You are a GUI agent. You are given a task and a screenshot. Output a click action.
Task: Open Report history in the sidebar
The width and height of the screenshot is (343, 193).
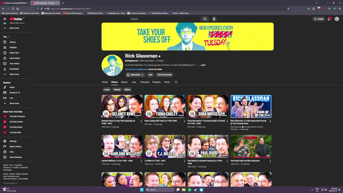(15, 146)
